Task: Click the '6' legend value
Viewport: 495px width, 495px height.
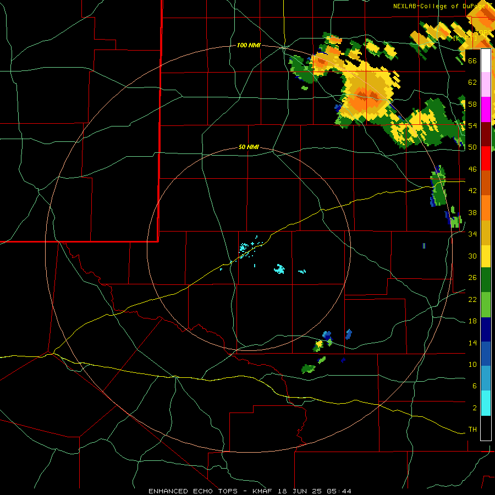Action: [475, 386]
